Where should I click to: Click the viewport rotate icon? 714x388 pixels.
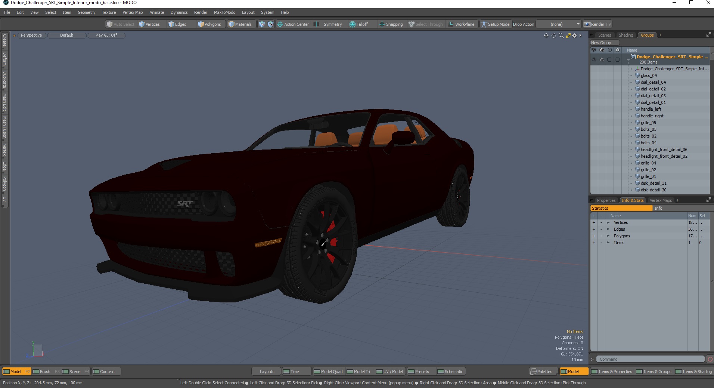[553, 36]
